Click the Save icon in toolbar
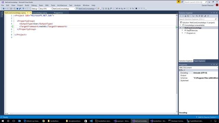Image resolution: width=219 pixels, height=123 pixels. click(17, 9)
